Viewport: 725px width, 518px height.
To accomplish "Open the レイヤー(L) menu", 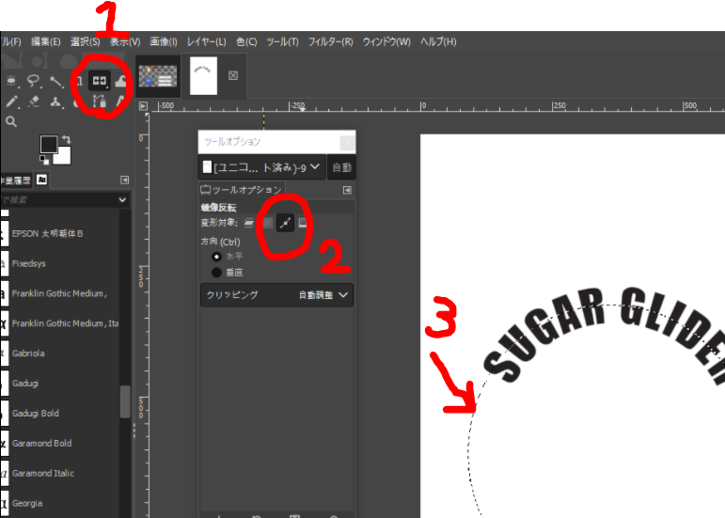I will pyautogui.click(x=207, y=42).
